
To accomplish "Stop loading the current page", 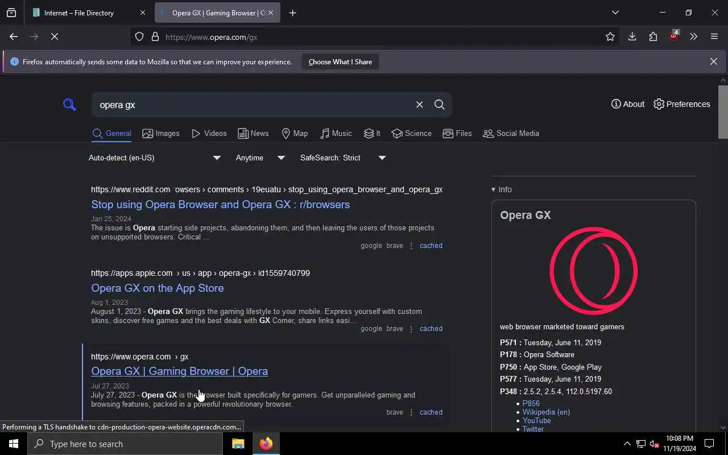I will click(x=55, y=37).
